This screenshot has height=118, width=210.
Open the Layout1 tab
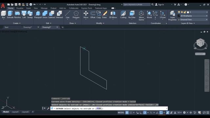(15, 112)
